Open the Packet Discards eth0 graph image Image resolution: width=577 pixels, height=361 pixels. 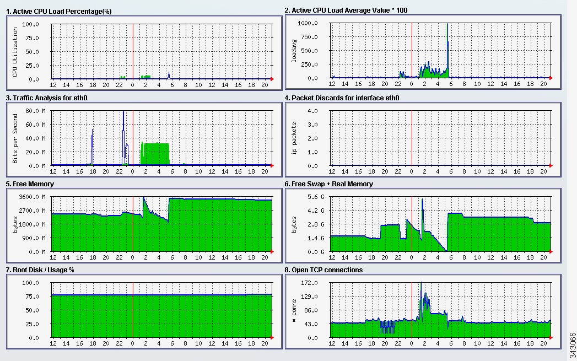(x=423, y=139)
